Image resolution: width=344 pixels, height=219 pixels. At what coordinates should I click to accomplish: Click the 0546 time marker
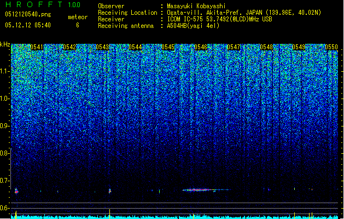201,47
